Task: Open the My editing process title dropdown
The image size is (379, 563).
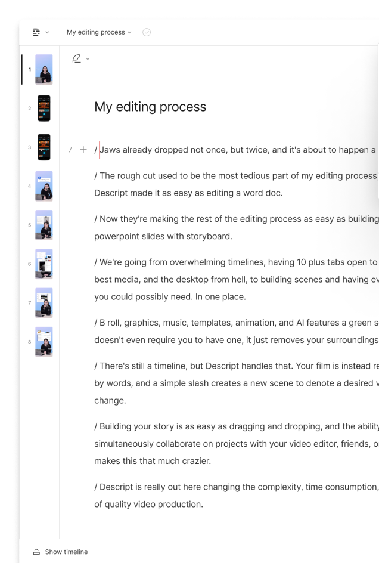Action: (x=99, y=32)
